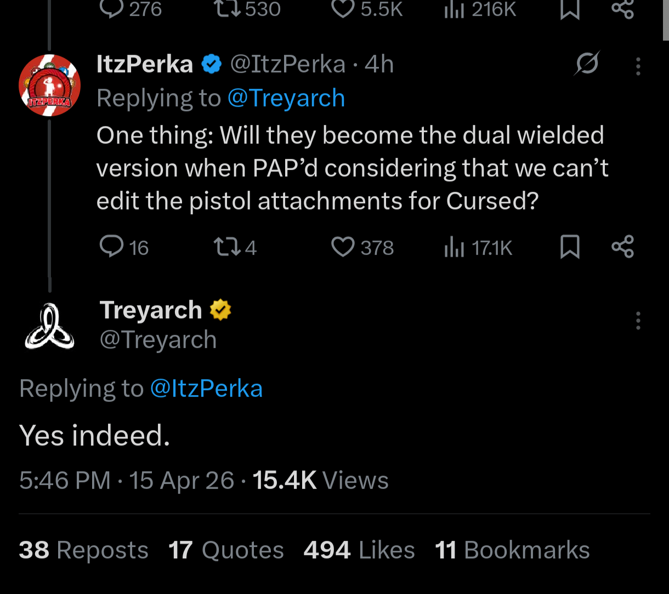Open Treyarch's profile avatar
This screenshot has height=594, width=669.
coord(49,325)
